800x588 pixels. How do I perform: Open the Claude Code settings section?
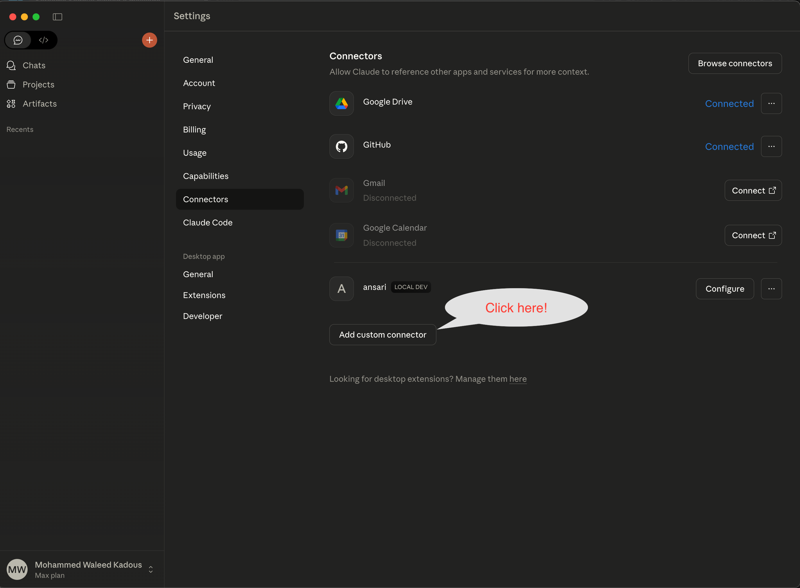click(x=208, y=222)
